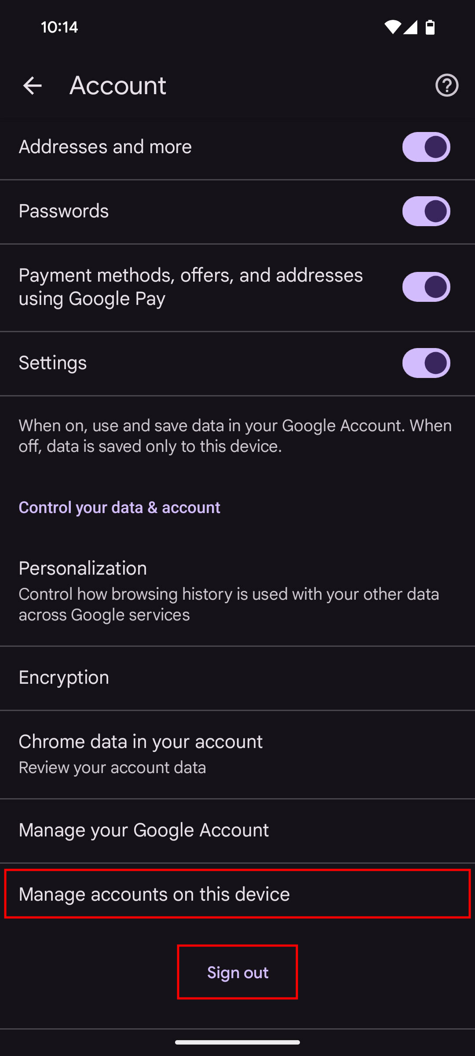475x1056 pixels.
Task: Tap the cellular signal icon
Action: pyautogui.click(x=410, y=27)
